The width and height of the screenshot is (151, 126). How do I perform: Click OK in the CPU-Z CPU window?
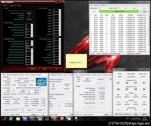coord(43,114)
